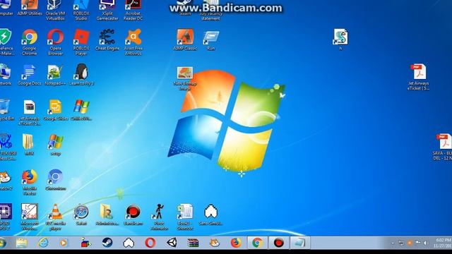Select the ROBLOX Studio desktop icon
This screenshot has width=452, height=254.
tap(81, 11)
